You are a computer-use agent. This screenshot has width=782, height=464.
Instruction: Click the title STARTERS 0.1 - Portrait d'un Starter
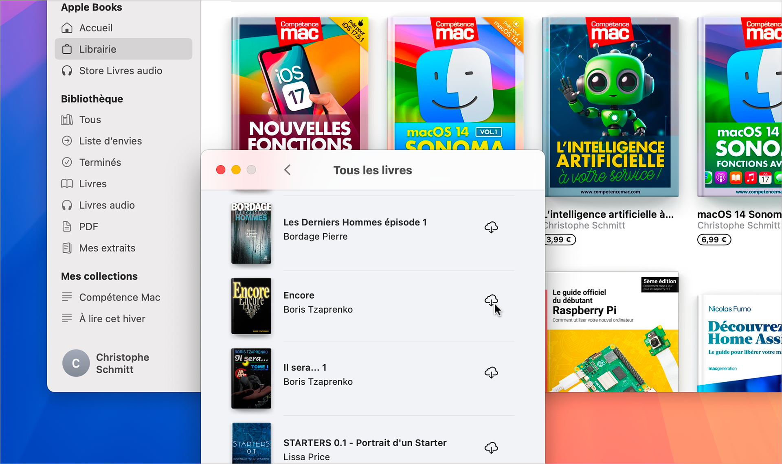pos(365,443)
